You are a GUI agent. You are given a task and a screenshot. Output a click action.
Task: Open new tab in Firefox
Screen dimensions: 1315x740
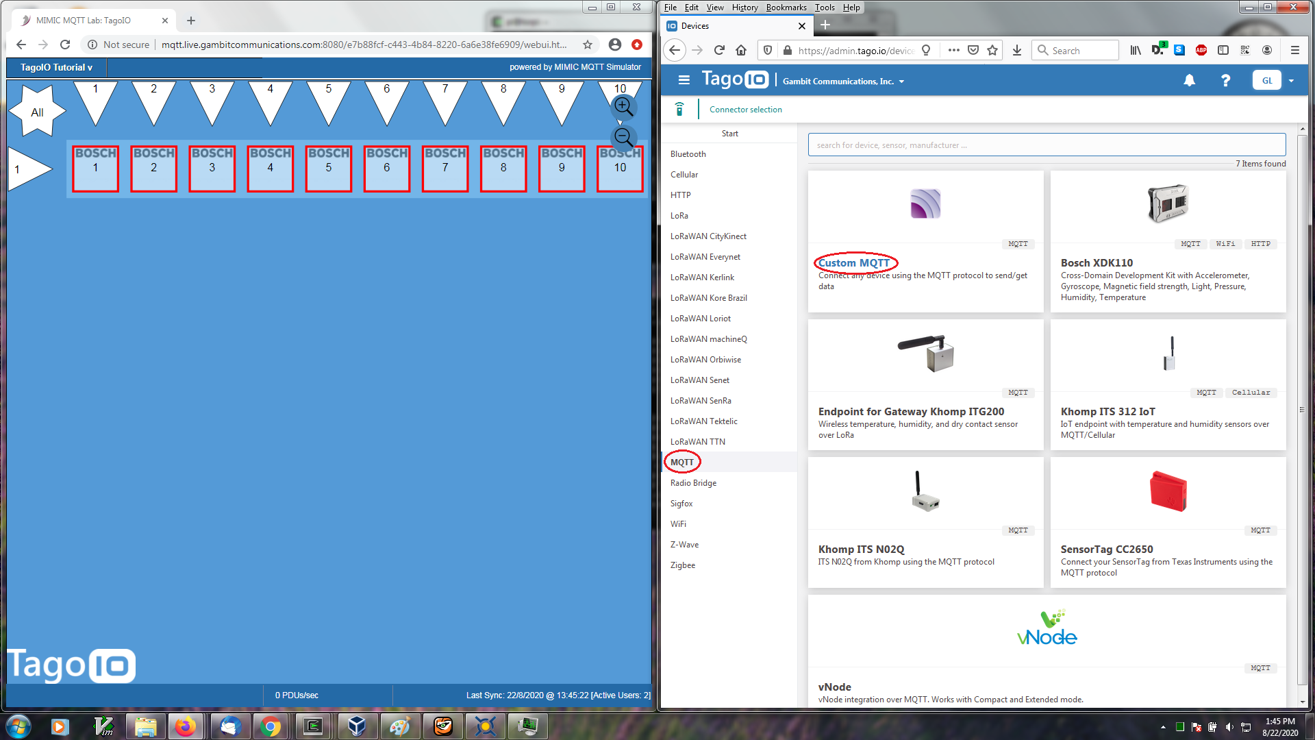click(x=825, y=25)
